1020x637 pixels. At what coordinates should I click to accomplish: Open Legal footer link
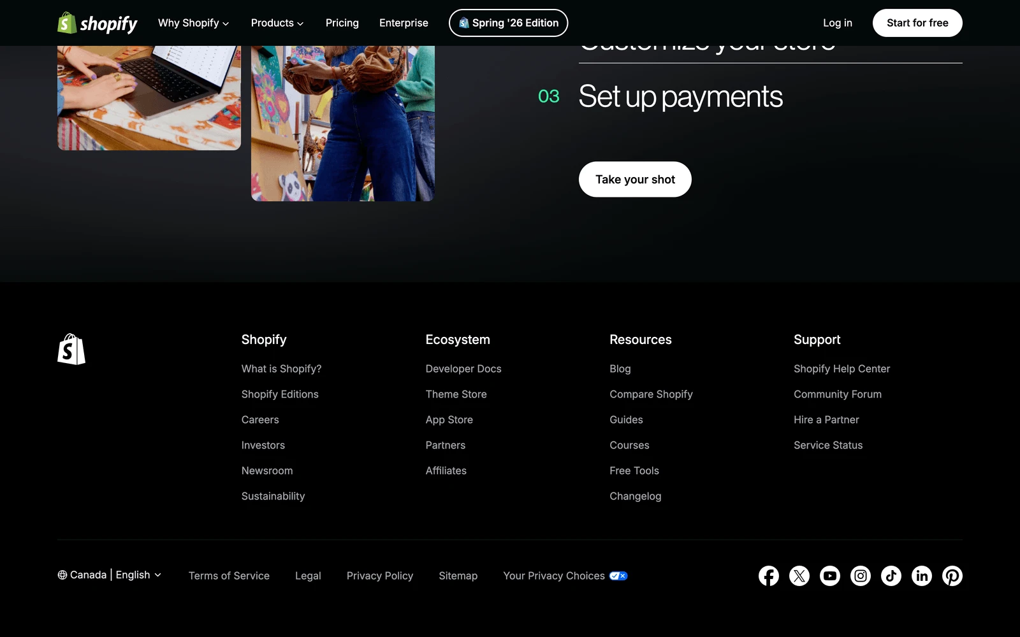coord(308,576)
